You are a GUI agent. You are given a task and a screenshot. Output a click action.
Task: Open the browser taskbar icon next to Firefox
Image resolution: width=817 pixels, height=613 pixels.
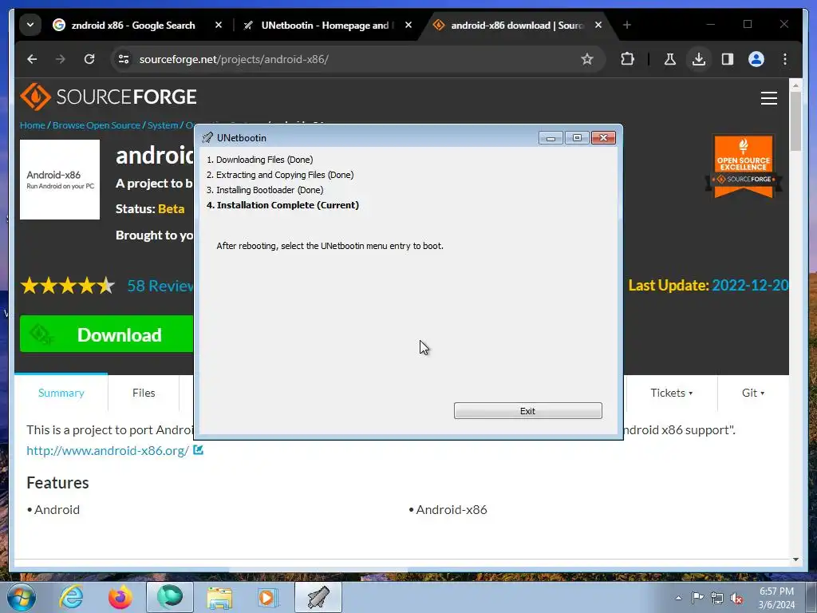click(x=170, y=597)
